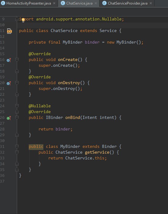Screen dimensions: 168x214
Task: Click the class icon on ChatService.java tab
Action: pos(63,3)
